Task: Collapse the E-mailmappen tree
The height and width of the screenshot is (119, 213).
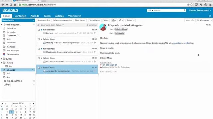Action: coord(2,25)
